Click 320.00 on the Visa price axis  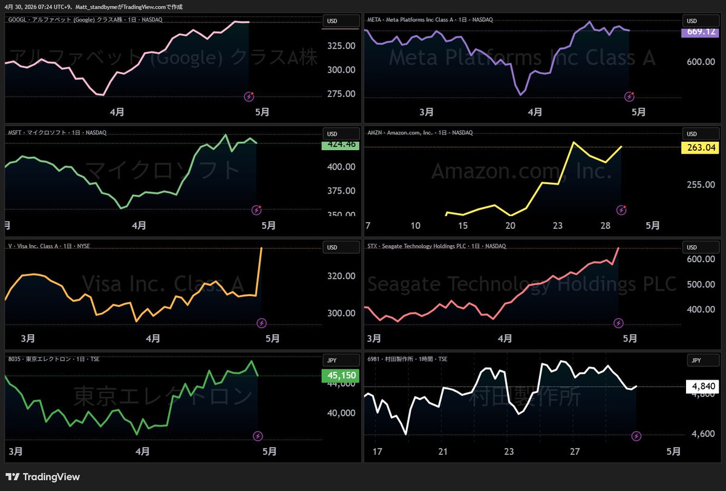(340, 276)
